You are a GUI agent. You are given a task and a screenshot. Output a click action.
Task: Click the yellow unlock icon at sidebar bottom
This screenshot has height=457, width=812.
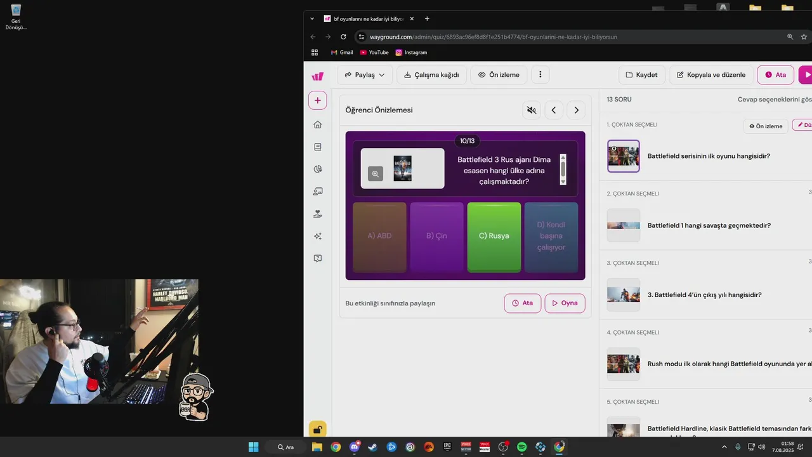[x=318, y=429]
